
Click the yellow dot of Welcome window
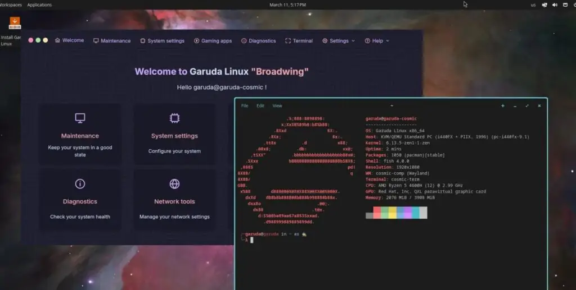click(46, 40)
